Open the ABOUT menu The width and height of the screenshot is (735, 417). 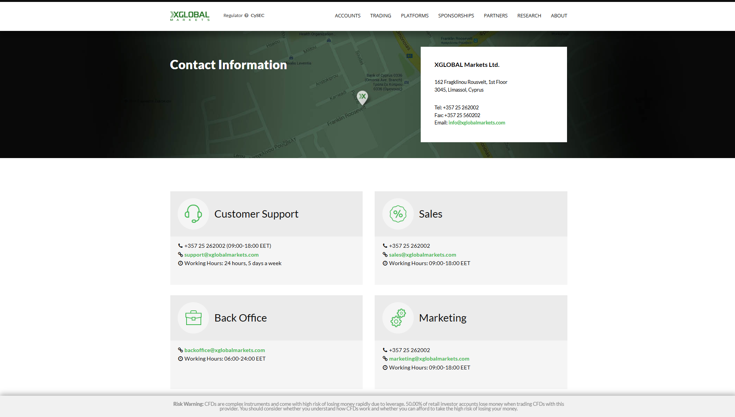[559, 16]
